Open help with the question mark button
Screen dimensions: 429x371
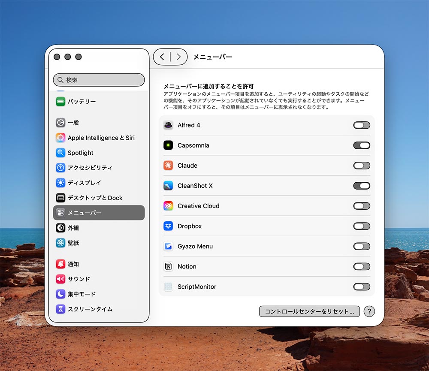click(369, 311)
